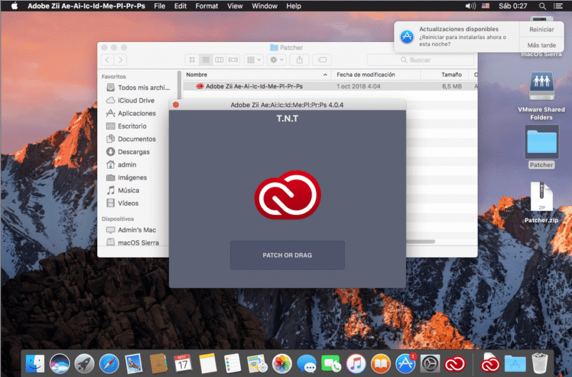The height and width of the screenshot is (377, 572).
Task: Open the Finder icon in the Dock
Action: click(35, 364)
